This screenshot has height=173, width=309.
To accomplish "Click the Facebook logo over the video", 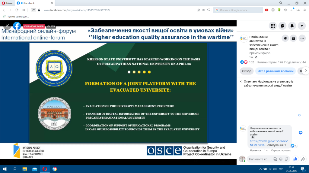I will (x=17, y=26).
